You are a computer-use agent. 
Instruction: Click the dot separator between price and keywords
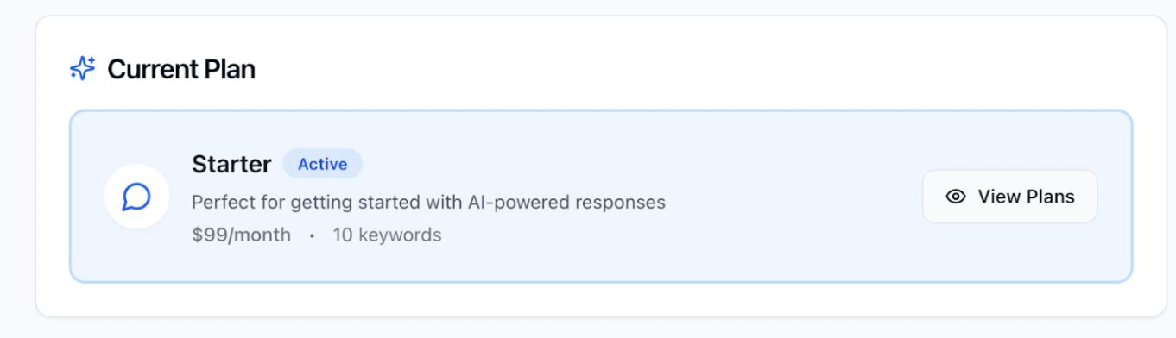click(312, 235)
